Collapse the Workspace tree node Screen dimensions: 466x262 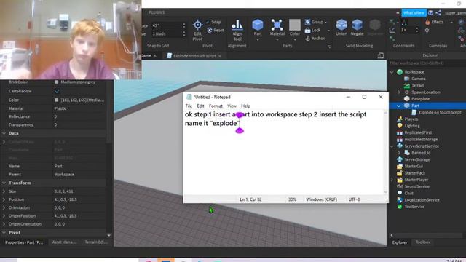pos(392,72)
